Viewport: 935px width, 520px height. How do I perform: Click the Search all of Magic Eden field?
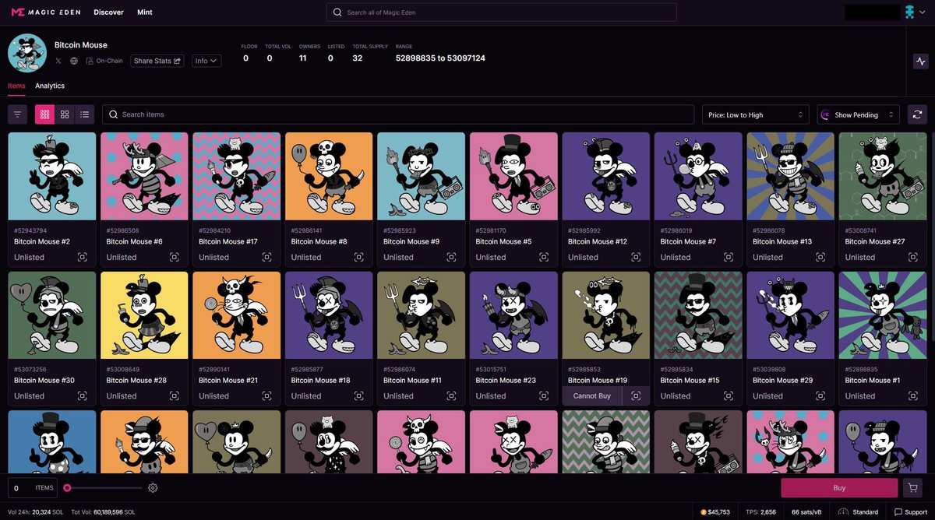point(501,12)
